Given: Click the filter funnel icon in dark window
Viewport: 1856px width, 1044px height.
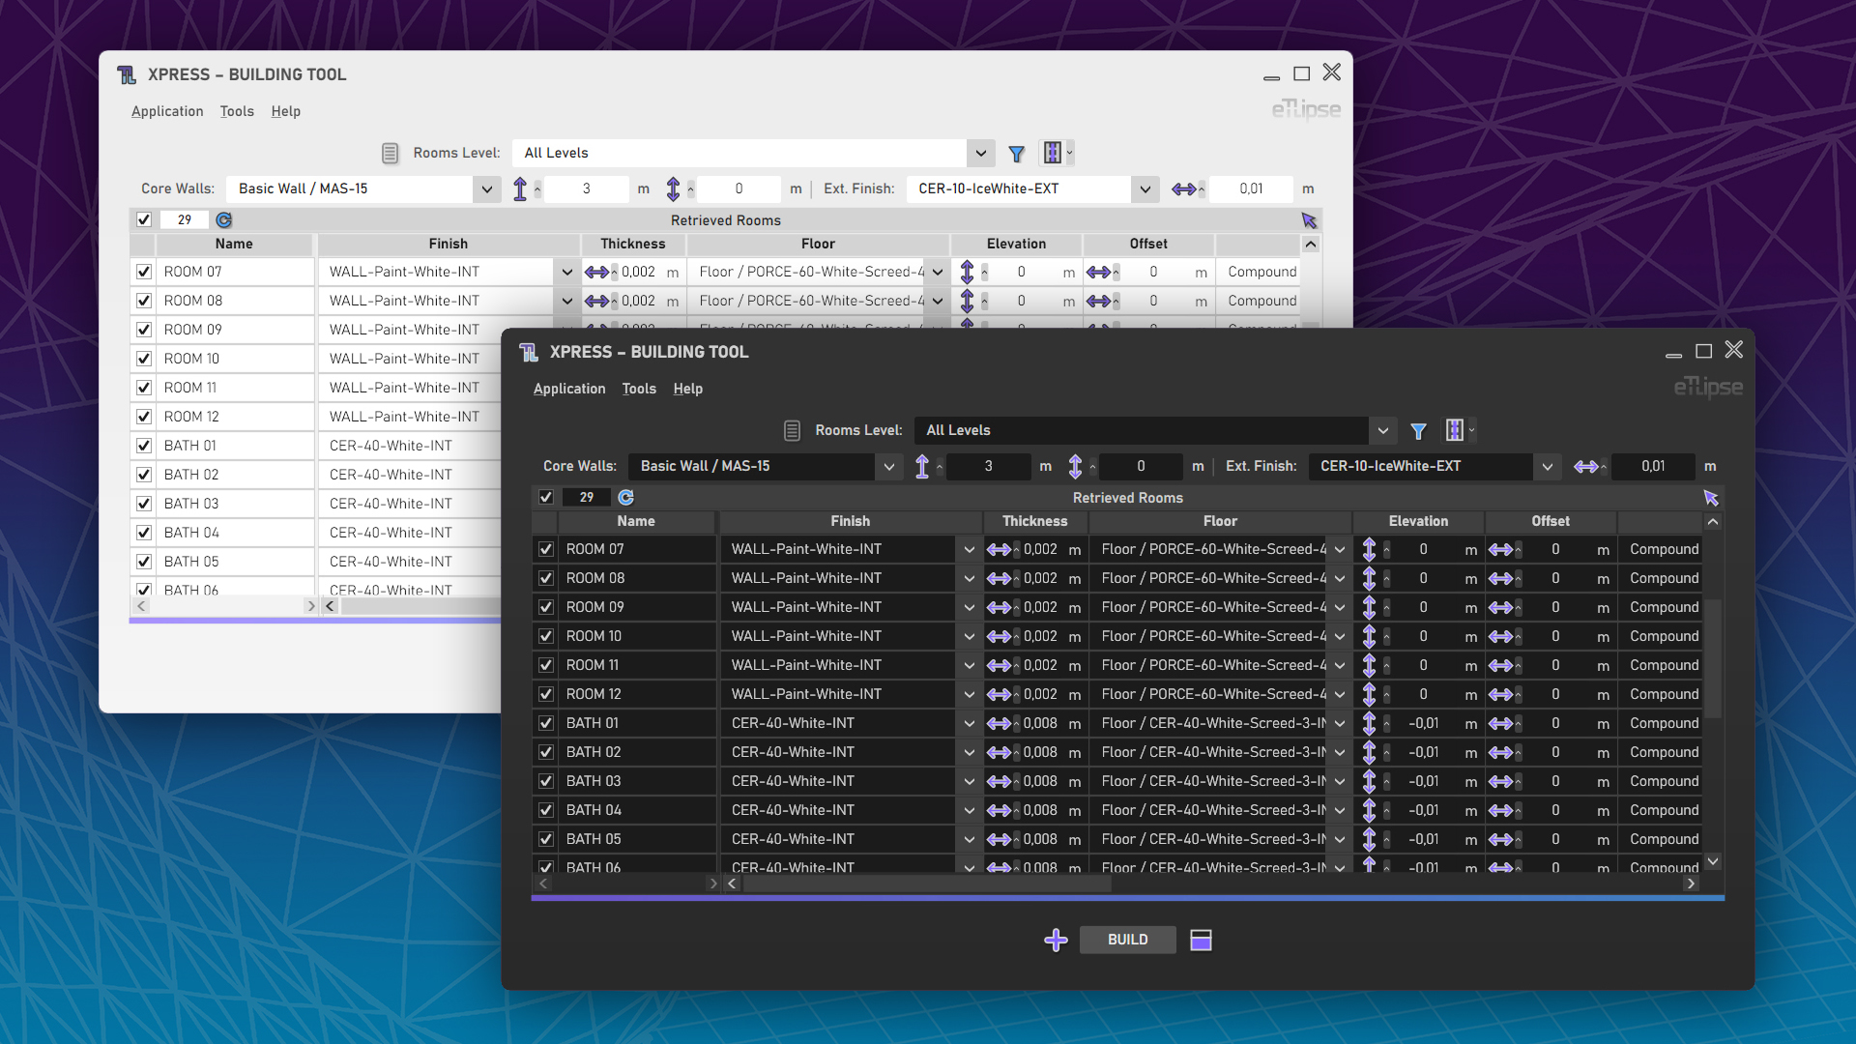Looking at the screenshot, I should pos(1418,431).
